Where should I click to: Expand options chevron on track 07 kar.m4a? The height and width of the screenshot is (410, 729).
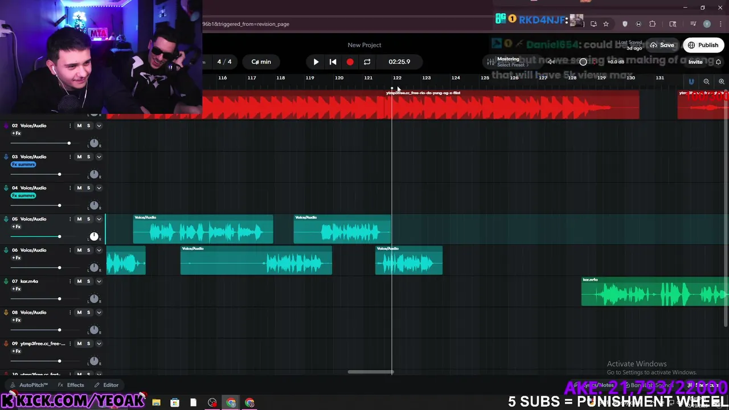click(x=99, y=281)
